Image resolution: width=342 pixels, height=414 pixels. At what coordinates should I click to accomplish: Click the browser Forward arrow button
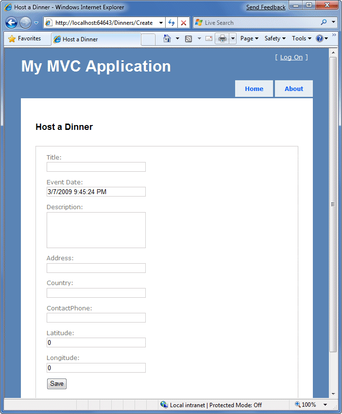pos(25,23)
